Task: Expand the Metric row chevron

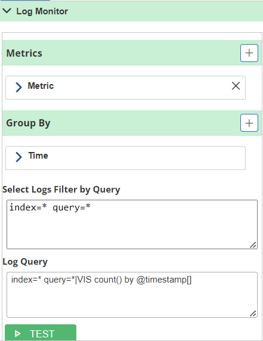Action: click(x=18, y=87)
